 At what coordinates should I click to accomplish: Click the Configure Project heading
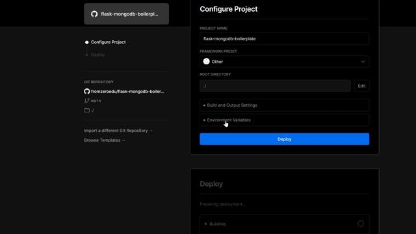[x=228, y=9]
